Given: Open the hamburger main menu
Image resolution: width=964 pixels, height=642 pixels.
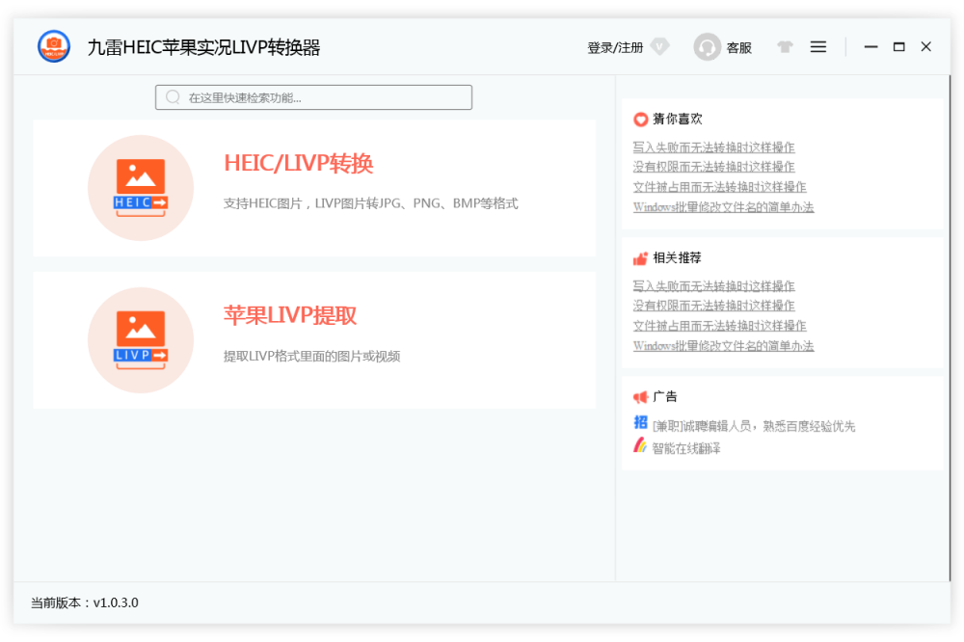Looking at the screenshot, I should pos(818,46).
